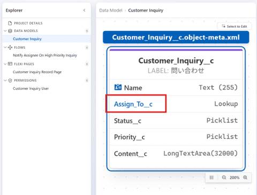Click the Flows count badge
This screenshot has height=195, width=257.
(87, 48)
